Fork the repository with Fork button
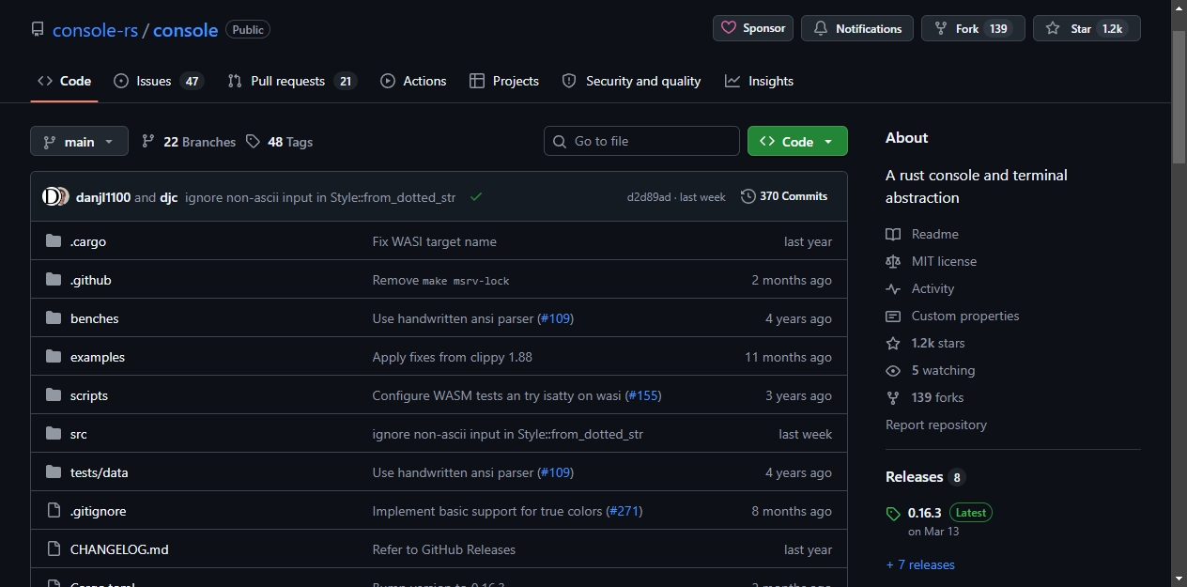 973,28
